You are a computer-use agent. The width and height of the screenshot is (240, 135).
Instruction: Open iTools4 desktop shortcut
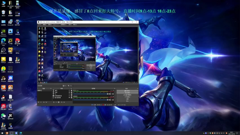point(10,32)
